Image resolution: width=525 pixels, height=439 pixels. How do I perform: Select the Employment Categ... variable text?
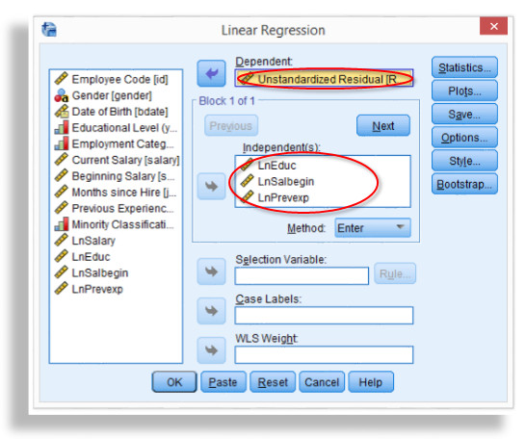pyautogui.click(x=123, y=143)
